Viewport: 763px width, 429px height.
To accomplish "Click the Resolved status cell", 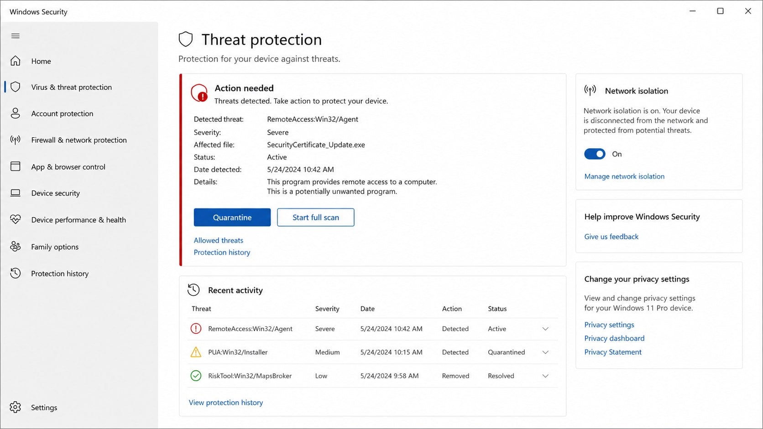I will [x=501, y=376].
